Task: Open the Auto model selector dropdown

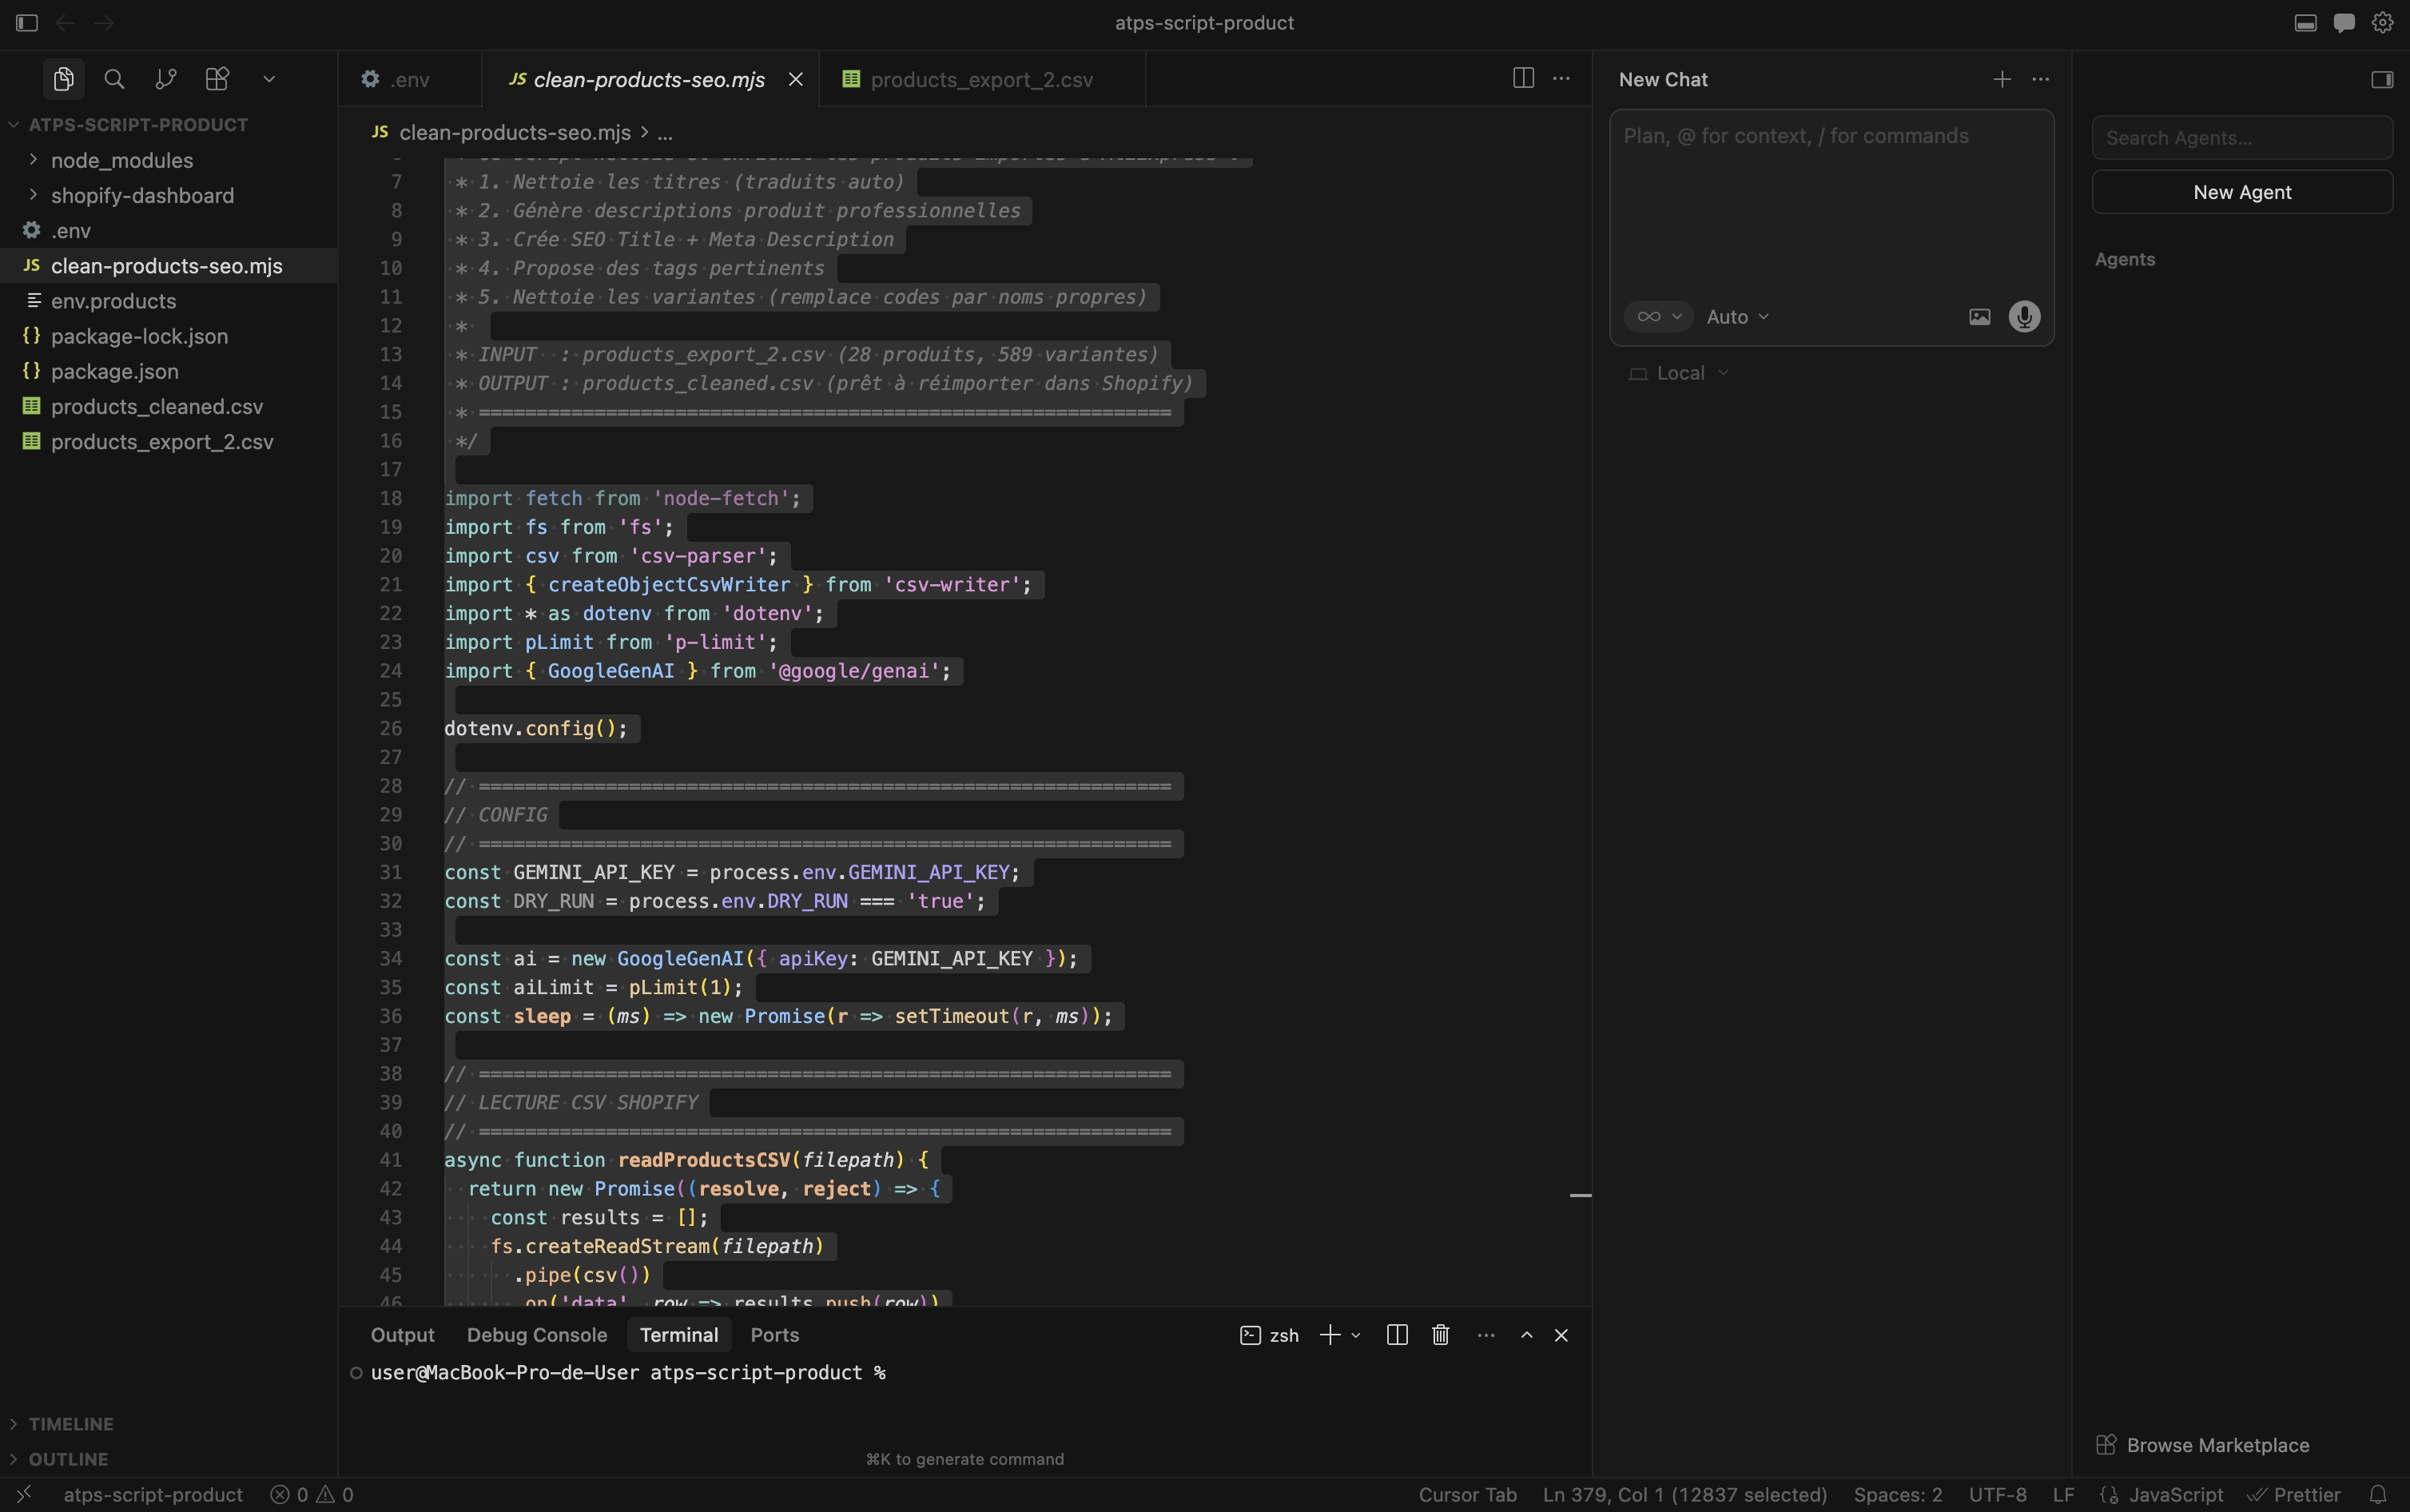Action: [1736, 316]
